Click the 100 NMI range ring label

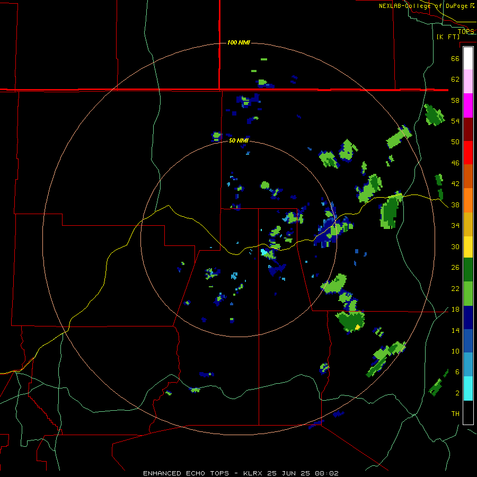point(238,42)
